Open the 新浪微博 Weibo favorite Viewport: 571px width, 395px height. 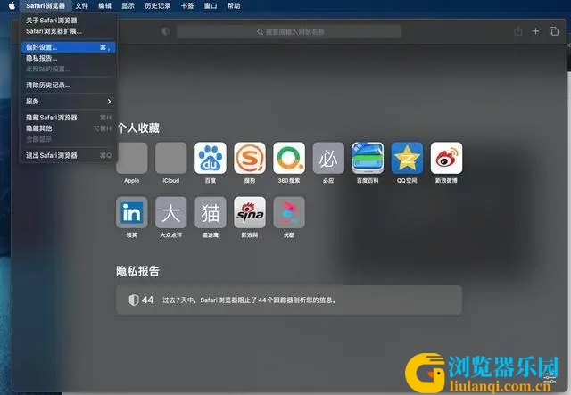(x=446, y=158)
